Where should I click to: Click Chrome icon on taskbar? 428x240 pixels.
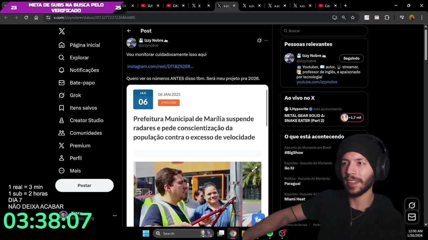[233, 233]
